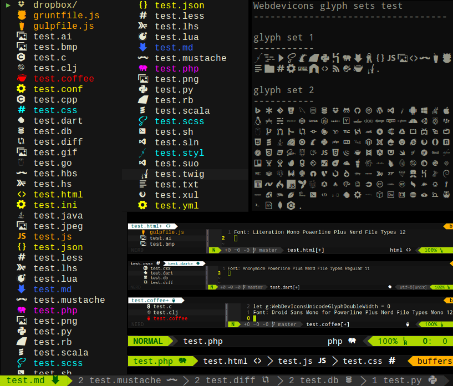Click the Firefox icon beside test.xul
Screen dimensions: 453x386
pyautogui.click(x=142, y=195)
